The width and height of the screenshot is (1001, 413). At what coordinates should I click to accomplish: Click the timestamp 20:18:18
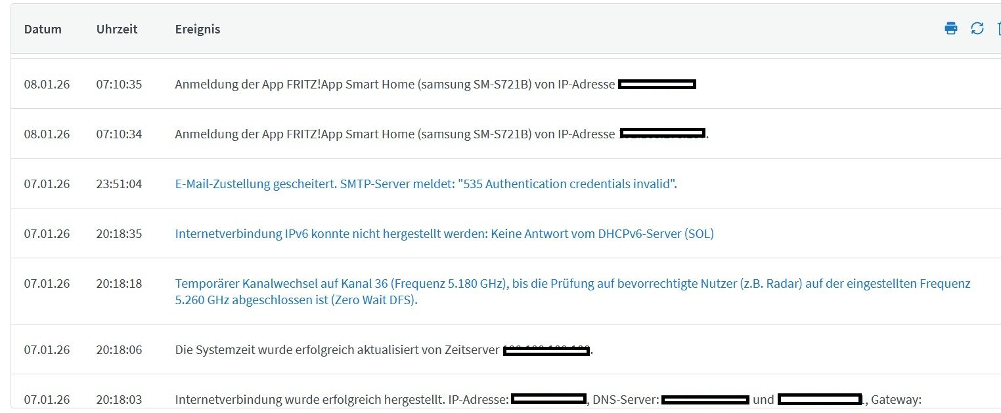[x=119, y=284]
